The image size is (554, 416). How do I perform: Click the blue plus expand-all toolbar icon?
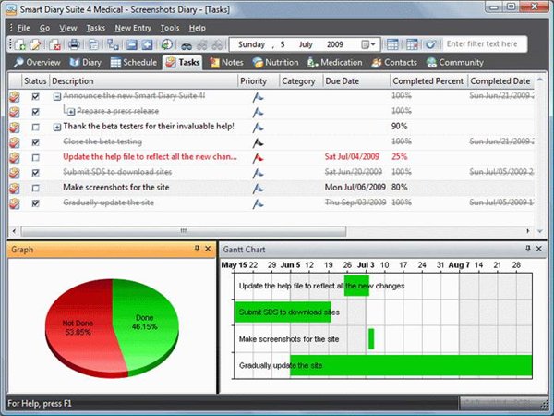coord(148,44)
